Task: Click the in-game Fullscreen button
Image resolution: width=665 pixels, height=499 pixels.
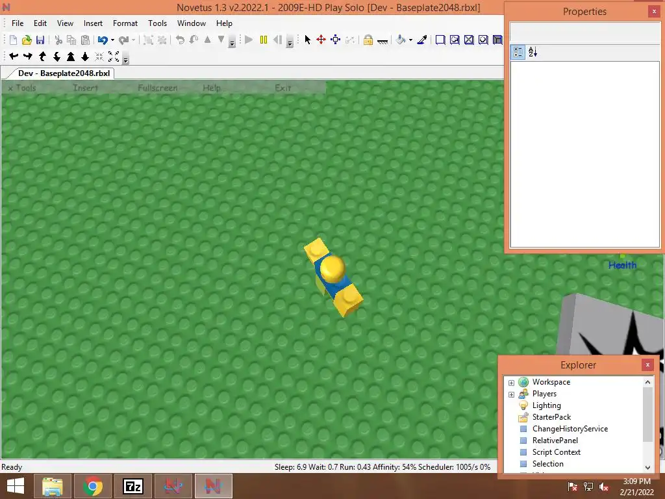Action: (157, 88)
